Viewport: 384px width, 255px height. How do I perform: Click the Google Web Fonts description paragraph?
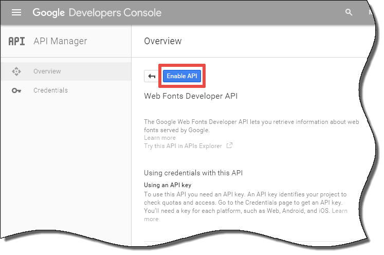pyautogui.click(x=251, y=125)
